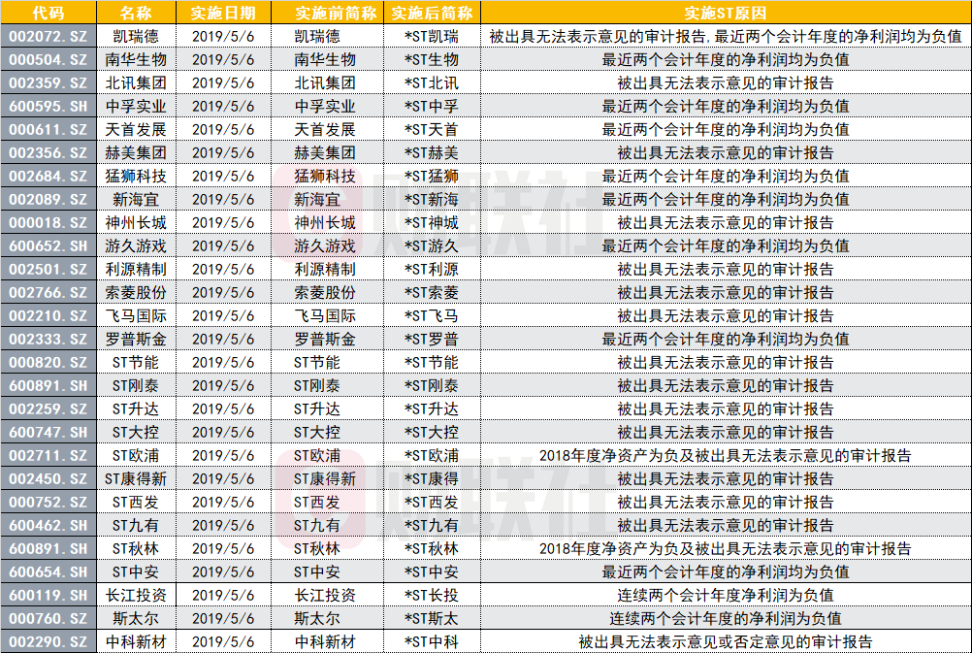Select stock code 600747.SH
This screenshot has width=972, height=653.
click(x=49, y=432)
